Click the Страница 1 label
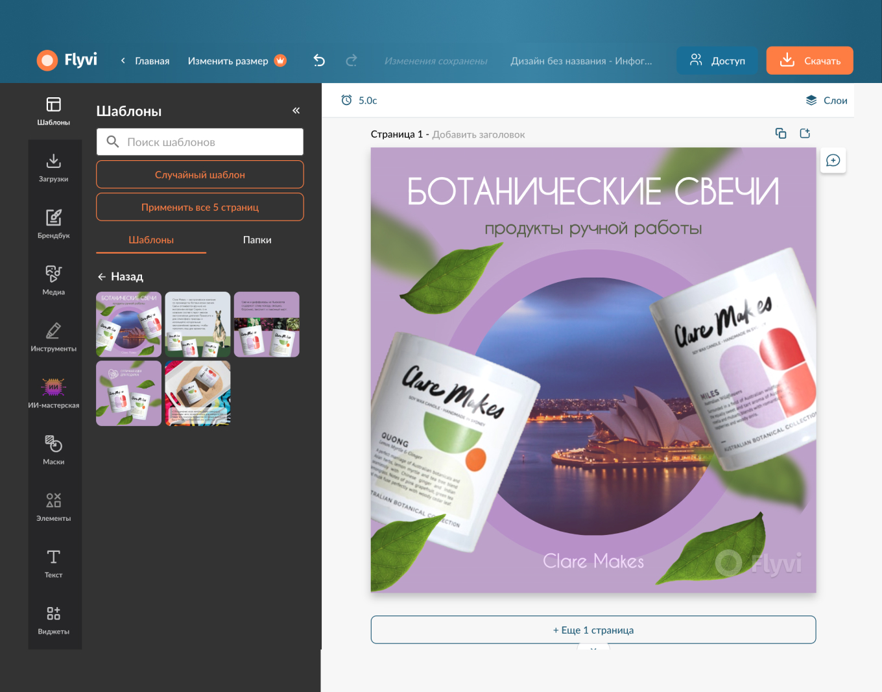The image size is (882, 692). [397, 134]
